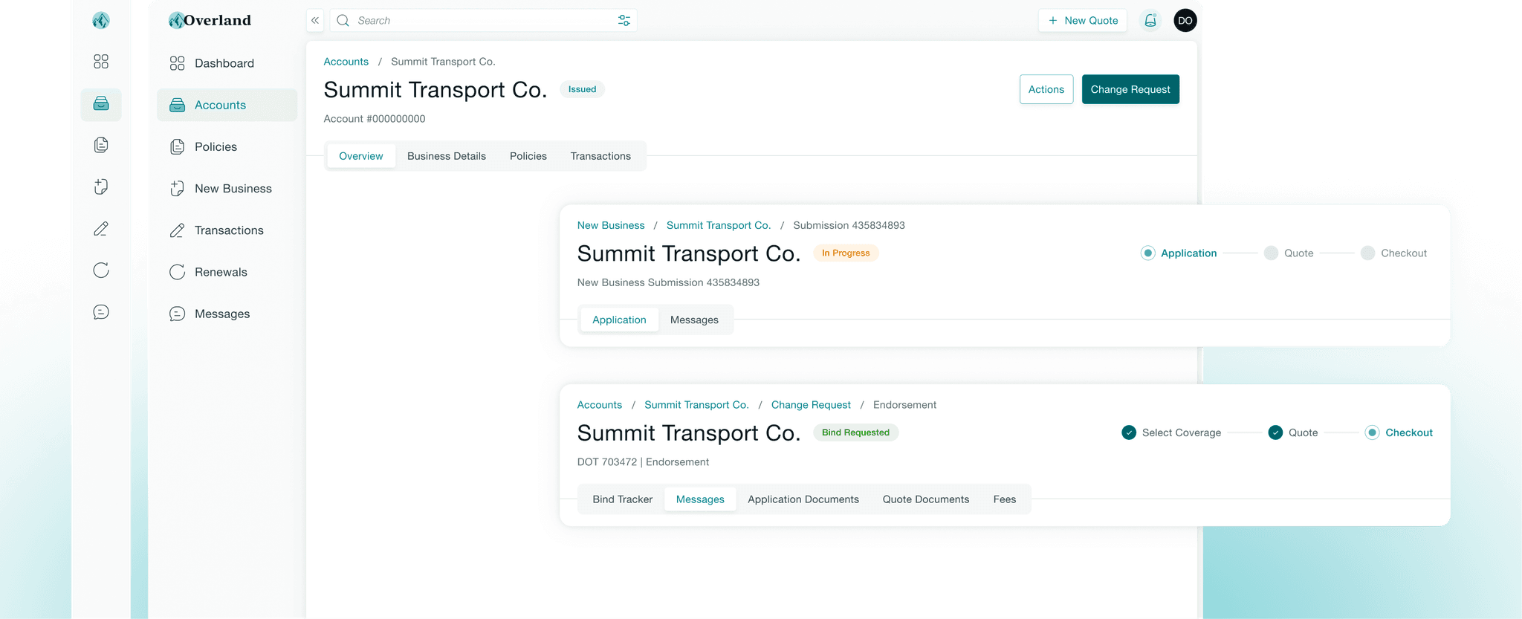
Task: Select Accounts in expanded sidebar
Action: tap(227, 105)
